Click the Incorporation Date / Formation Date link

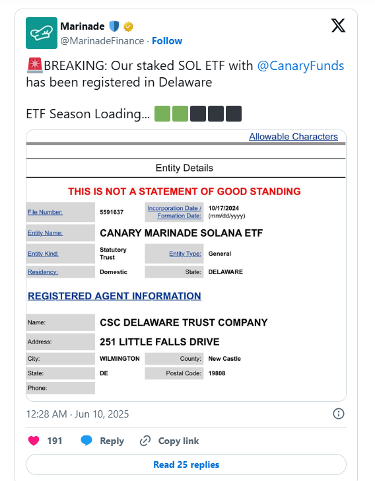pyautogui.click(x=174, y=212)
